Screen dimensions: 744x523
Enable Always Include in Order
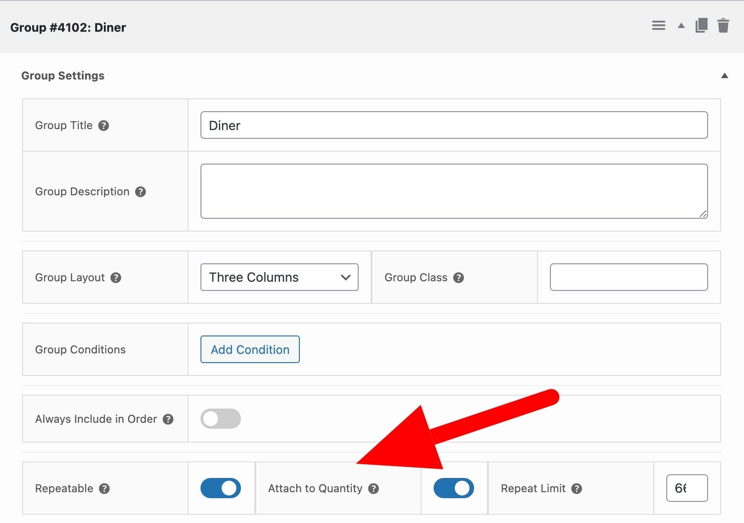[x=221, y=419]
